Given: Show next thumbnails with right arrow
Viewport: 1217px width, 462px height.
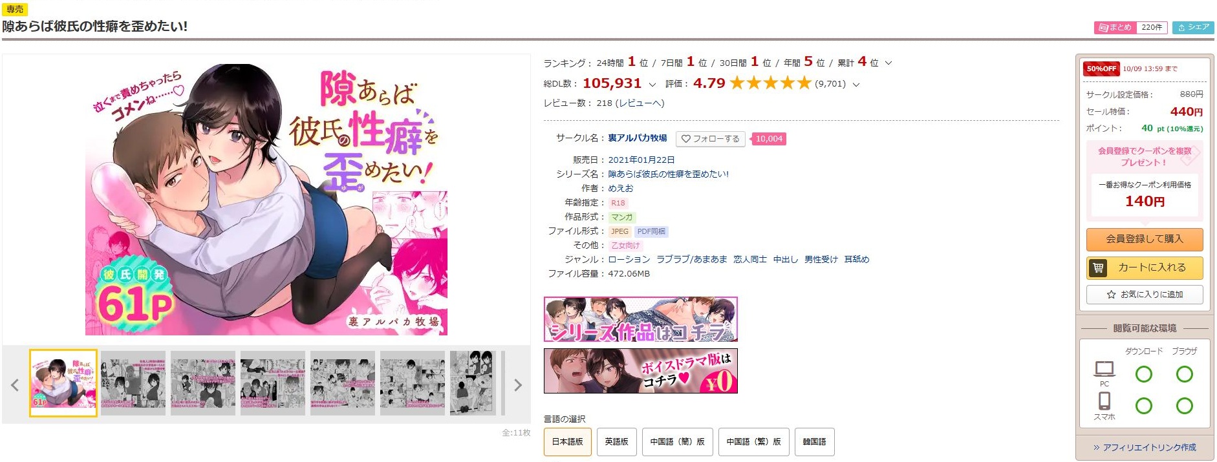Looking at the screenshot, I should click(517, 385).
